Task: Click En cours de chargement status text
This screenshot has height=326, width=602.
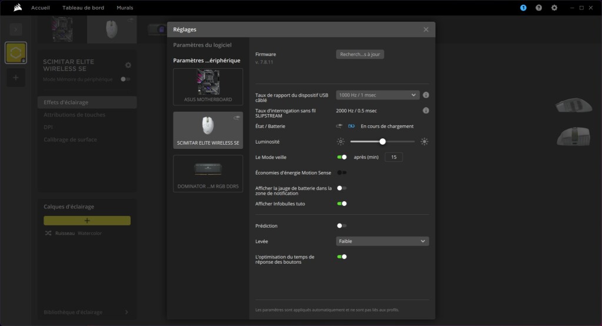Action: pyautogui.click(x=387, y=126)
